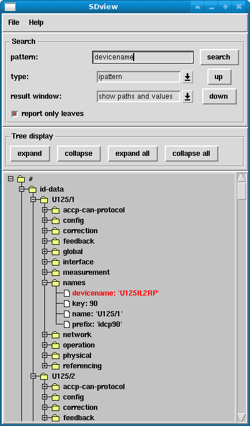Select the prefix: 'idcp90' leaf
250x426 pixels.
(97, 324)
